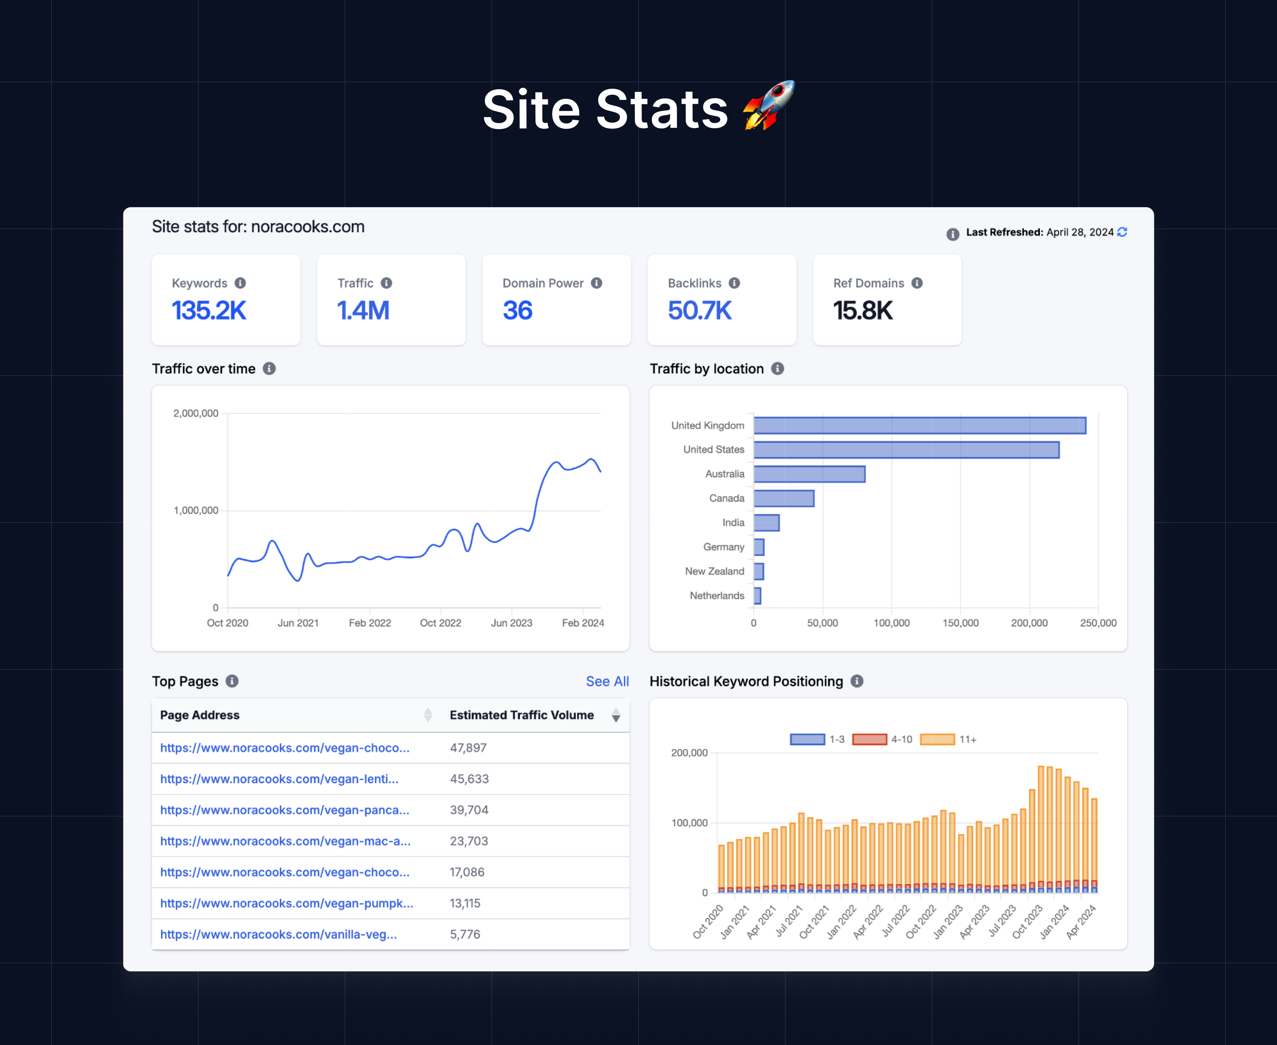Viewport: 1277px width, 1045px height.
Task: Click the Oct 2020 label under traffic line chart
Action: (x=227, y=623)
